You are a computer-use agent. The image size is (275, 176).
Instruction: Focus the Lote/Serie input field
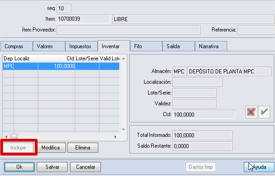[194, 93]
